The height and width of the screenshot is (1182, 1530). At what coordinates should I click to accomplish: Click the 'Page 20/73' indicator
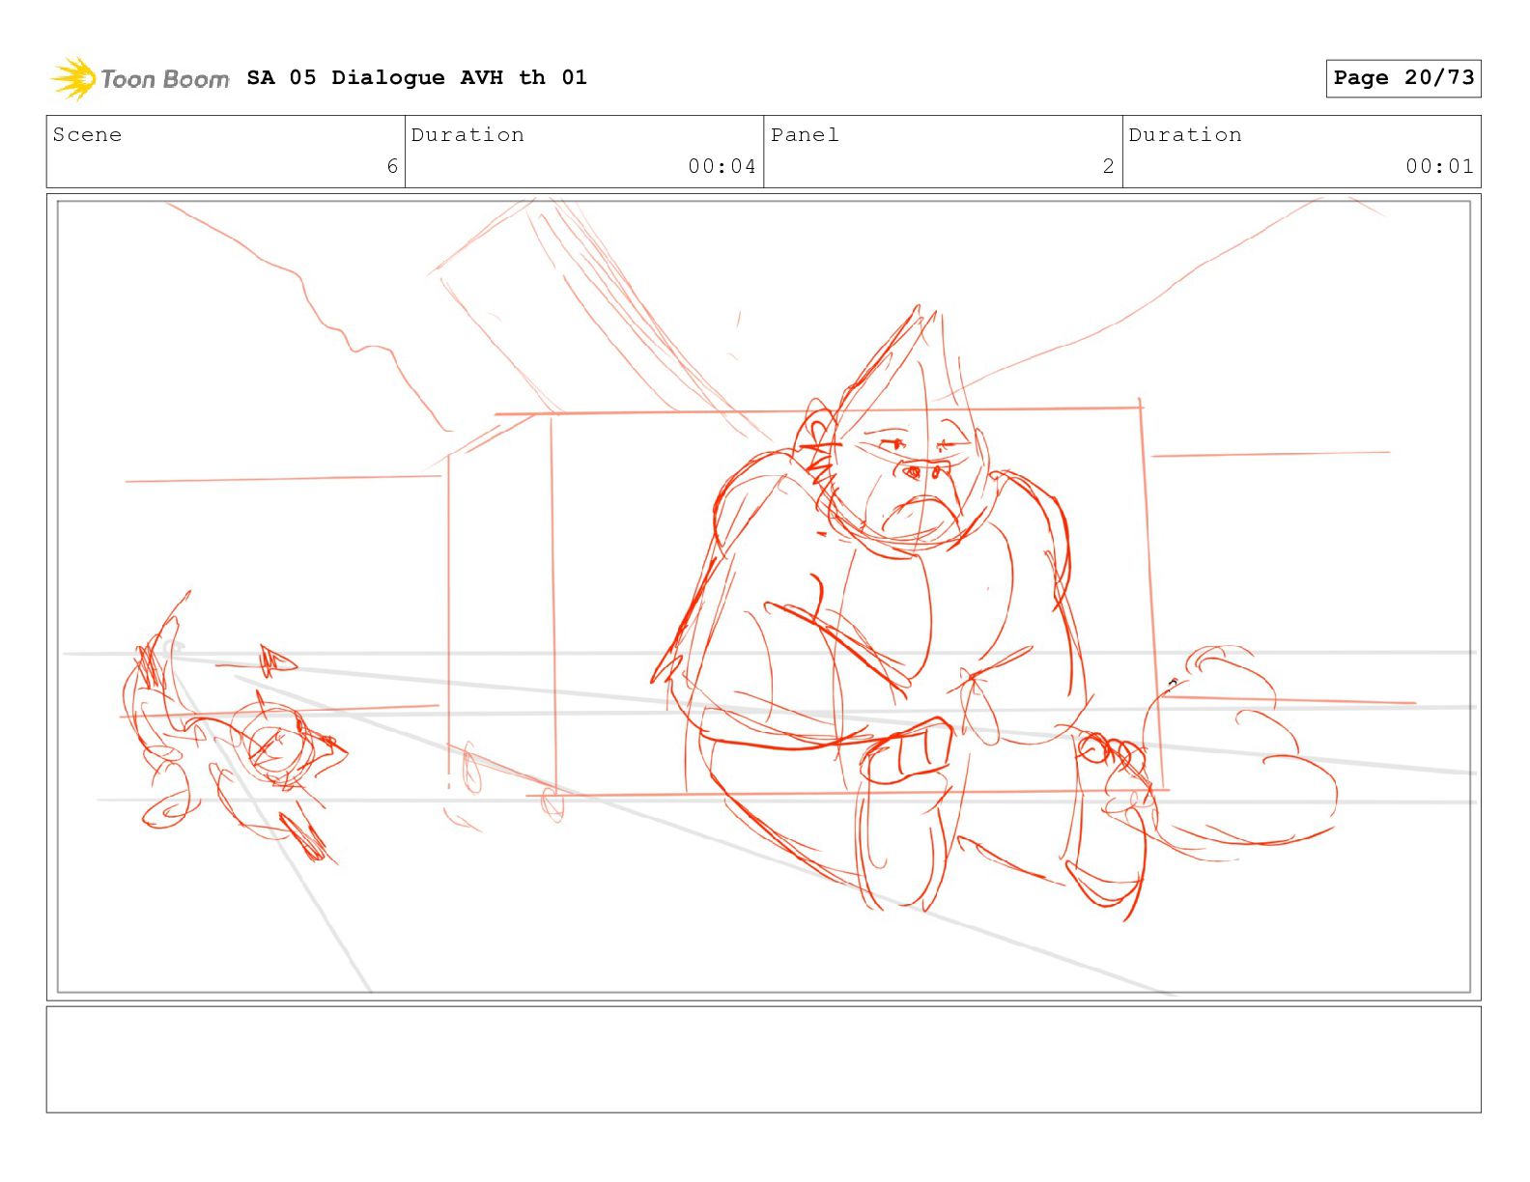[1403, 78]
